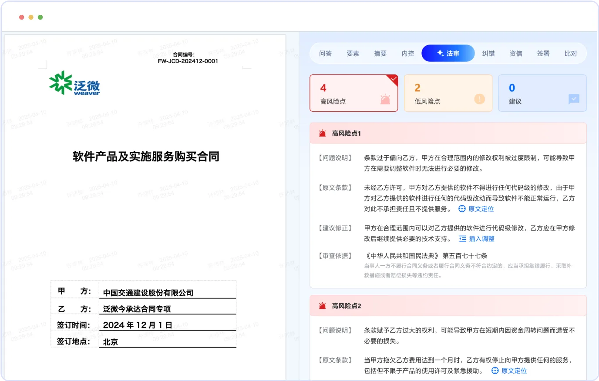Viewport: 599px width, 381px height.
Task: Click the alarm icon beside 高风险点1 header
Action: pyautogui.click(x=322, y=133)
